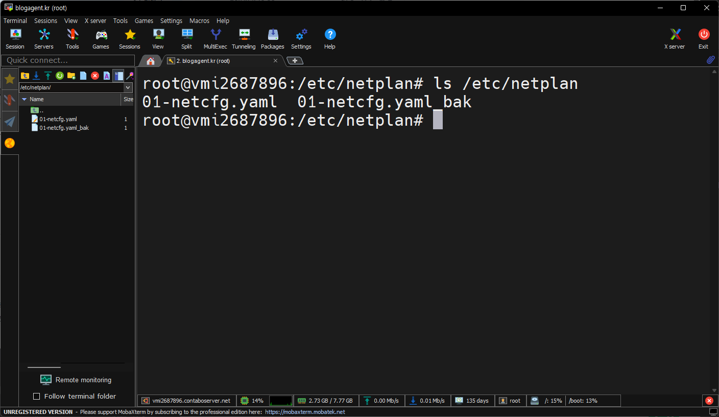Click the Exit power icon
Viewport: 719px width, 417px height.
point(704,39)
